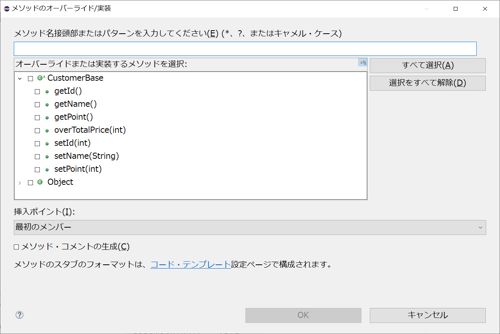Expand the Object tree node
Viewport: 500px width, 334px height.
[20, 182]
